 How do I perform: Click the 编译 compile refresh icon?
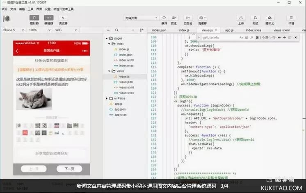click(164, 18)
